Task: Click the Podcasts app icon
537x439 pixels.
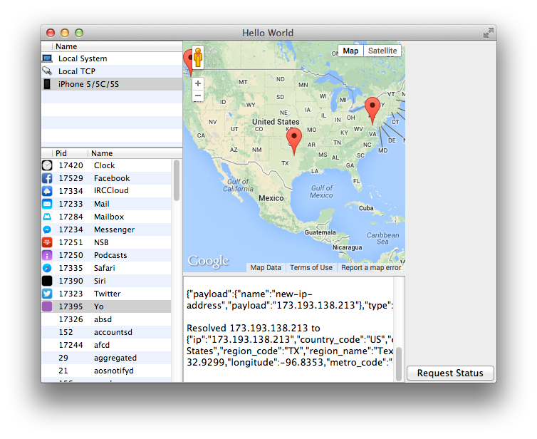Action: tap(47, 255)
